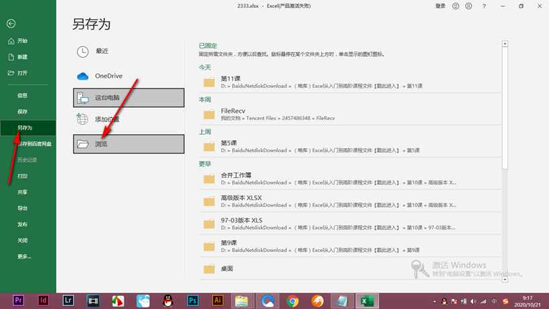549x309 pixels.
Task: Select 另存为 in the left menu
Action: tap(28, 128)
